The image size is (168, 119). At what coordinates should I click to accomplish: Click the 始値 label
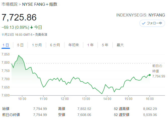pyautogui.click(x=6, y=109)
